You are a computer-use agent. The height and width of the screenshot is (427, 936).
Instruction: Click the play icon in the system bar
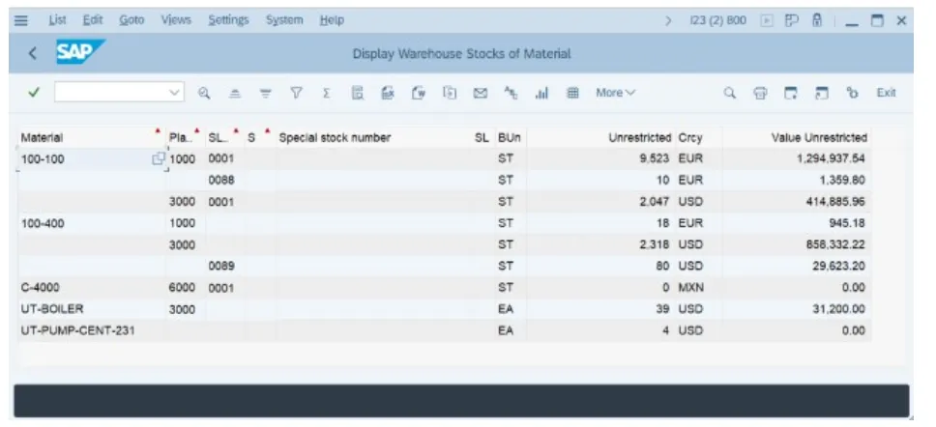coord(767,21)
